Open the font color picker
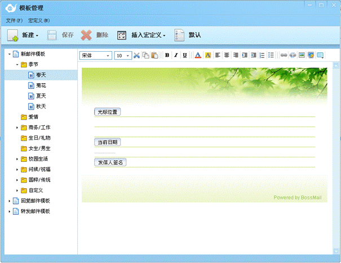The width and height of the screenshot is (341, 263). point(198,55)
